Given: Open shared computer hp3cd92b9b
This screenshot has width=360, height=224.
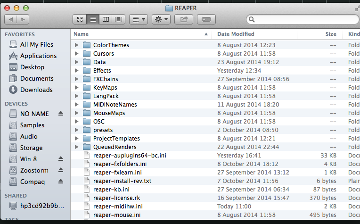Looking at the screenshot, I should tap(37, 206).
